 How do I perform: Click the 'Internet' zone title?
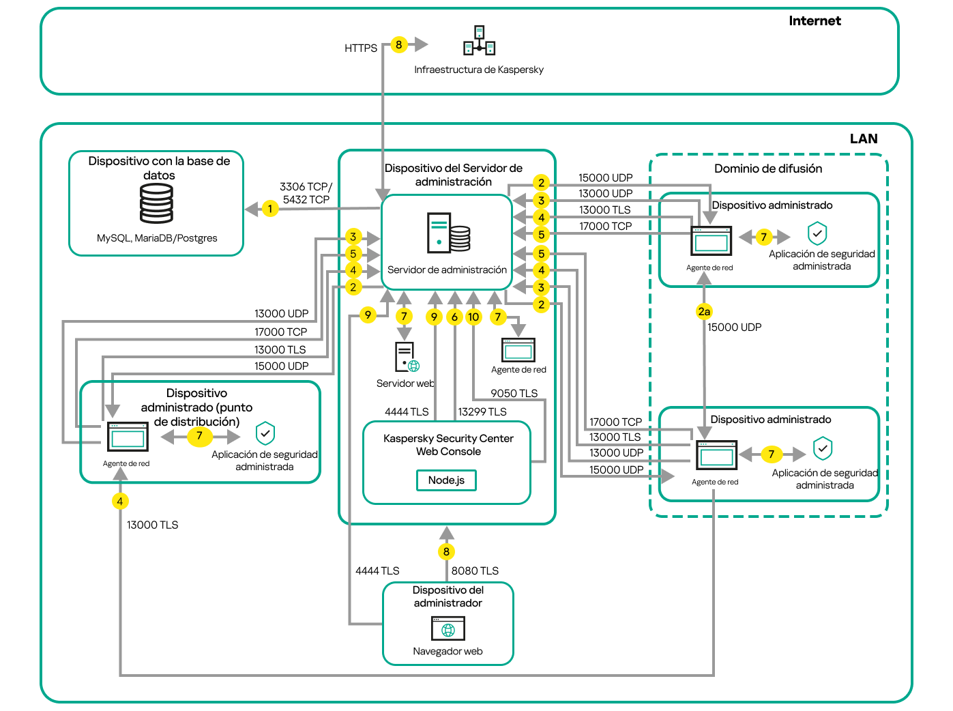tap(815, 21)
